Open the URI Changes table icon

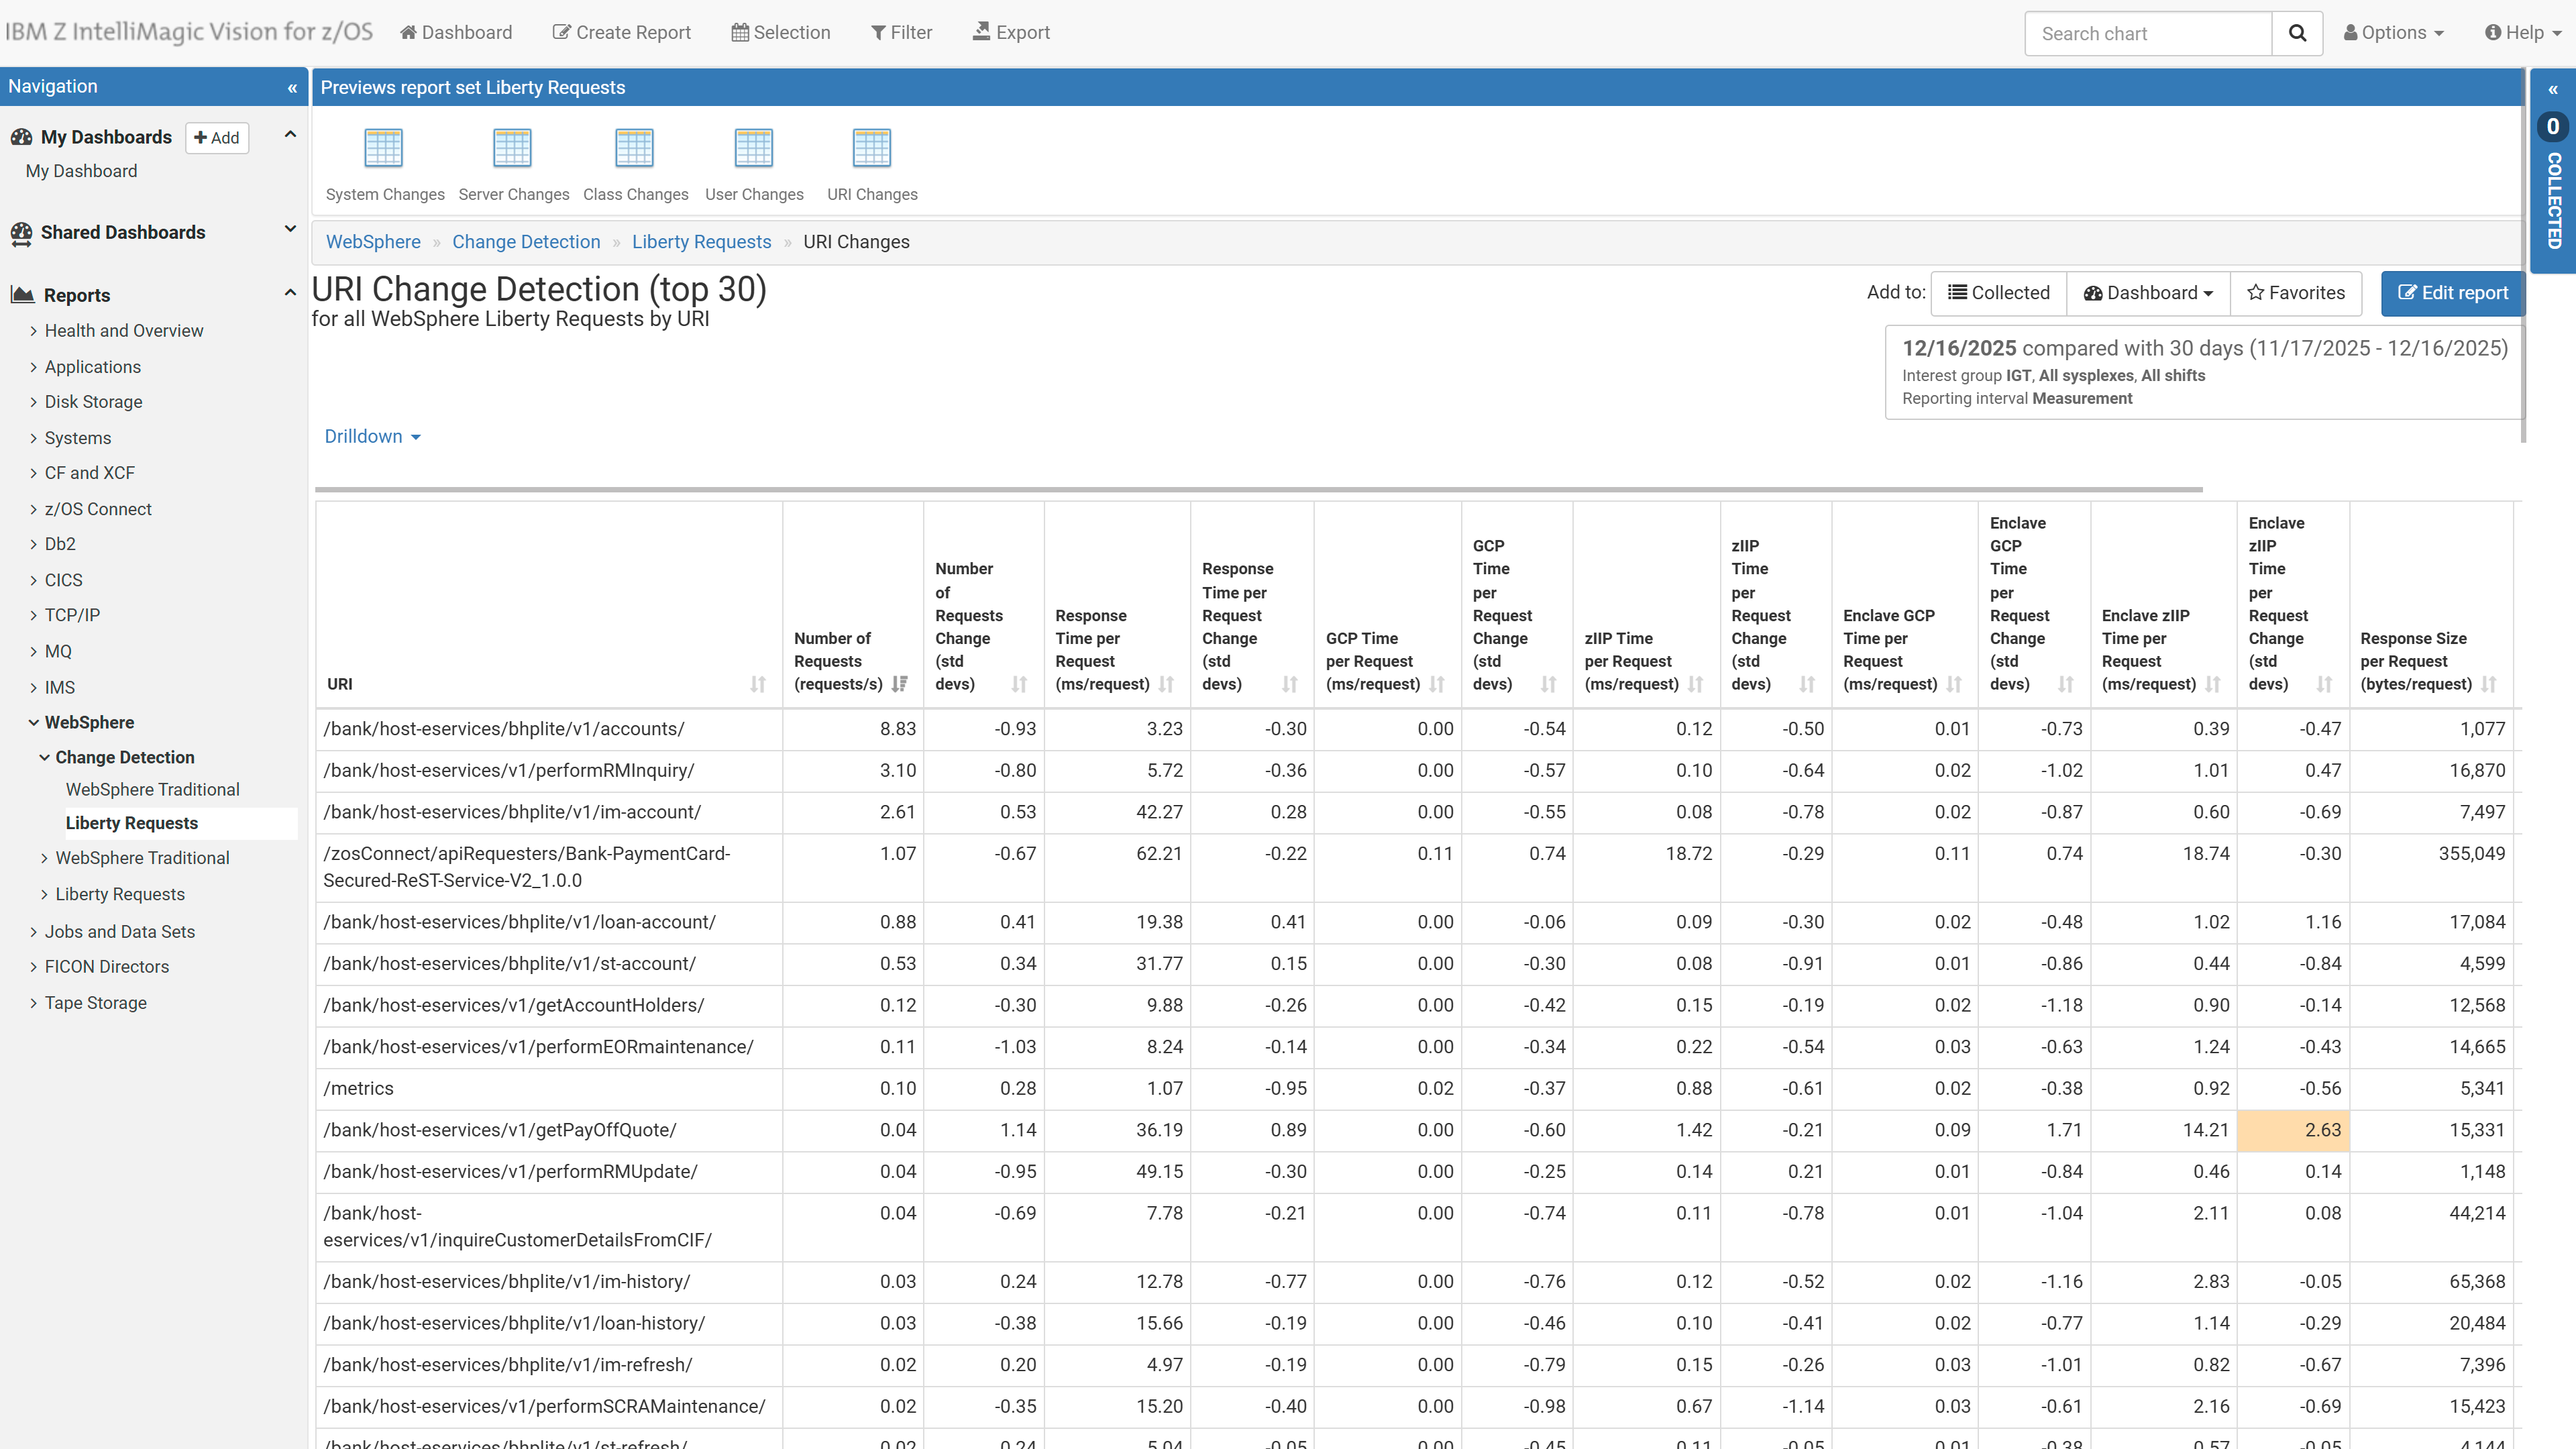871,148
